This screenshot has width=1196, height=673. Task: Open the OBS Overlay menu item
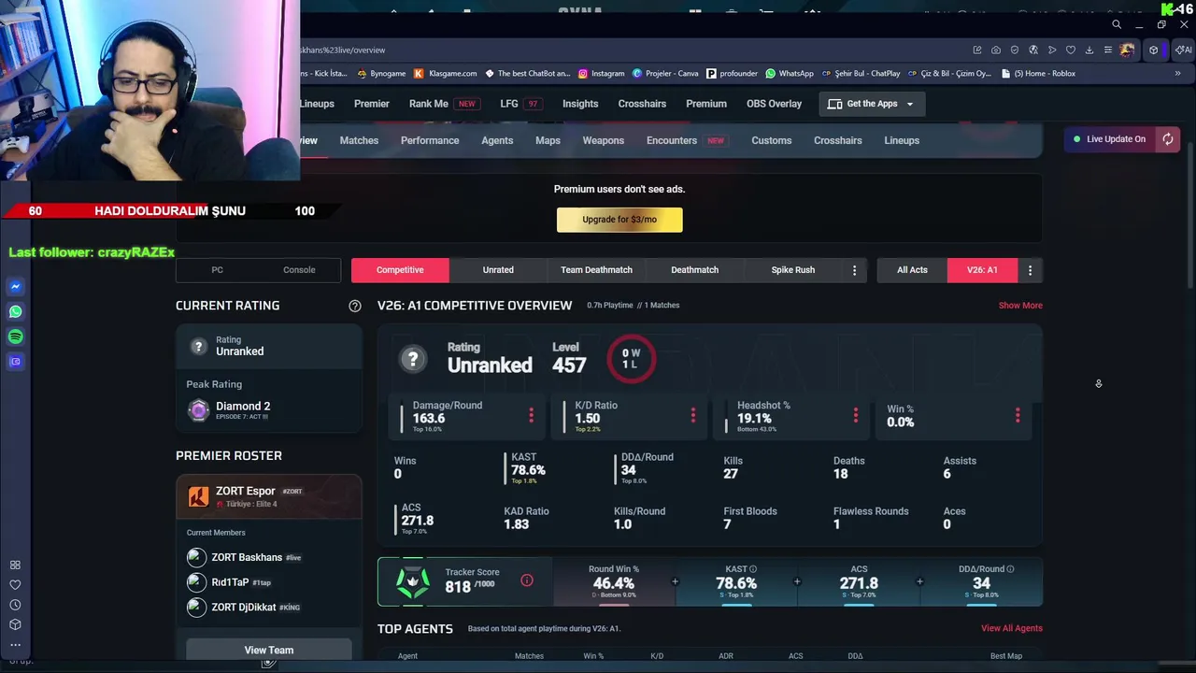774,104
